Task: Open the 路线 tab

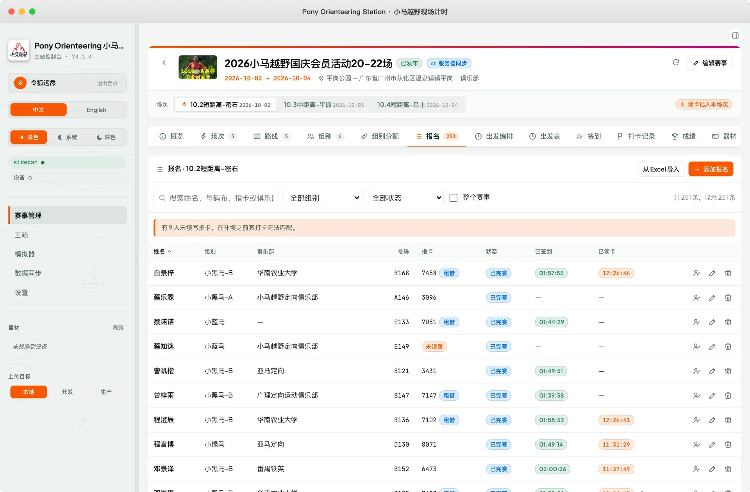Action: (272, 136)
